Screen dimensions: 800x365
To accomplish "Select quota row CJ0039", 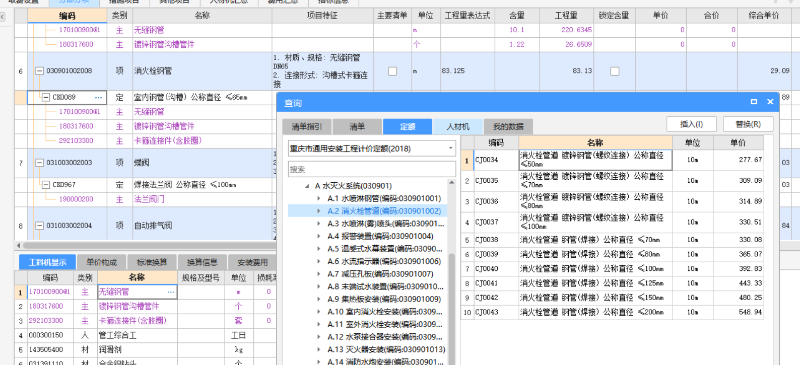I will point(612,254).
